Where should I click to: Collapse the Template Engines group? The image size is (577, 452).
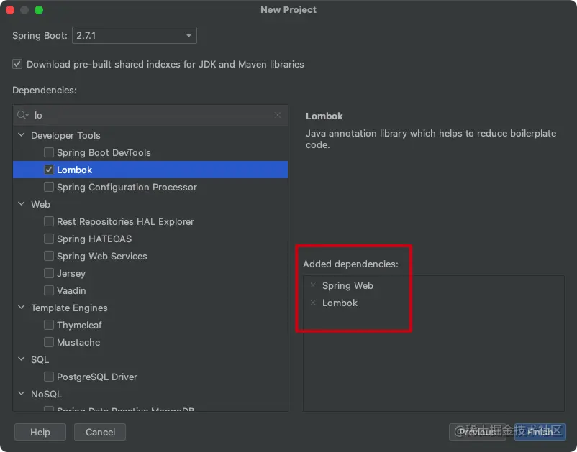(x=22, y=308)
